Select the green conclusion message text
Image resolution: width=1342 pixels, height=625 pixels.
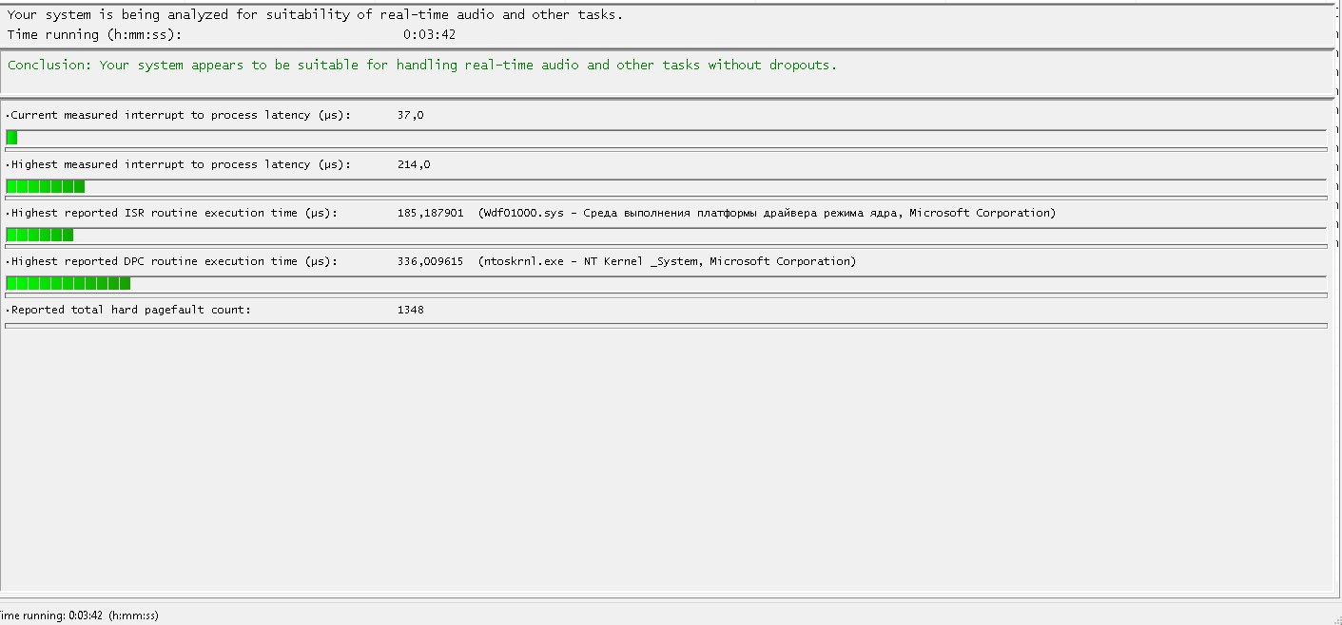(x=422, y=66)
